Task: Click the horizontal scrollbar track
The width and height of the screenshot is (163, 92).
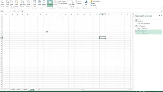Action: point(107,90)
